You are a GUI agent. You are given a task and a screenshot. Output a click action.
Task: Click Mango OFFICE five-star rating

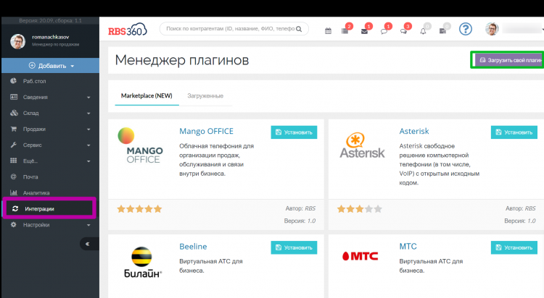pos(139,209)
